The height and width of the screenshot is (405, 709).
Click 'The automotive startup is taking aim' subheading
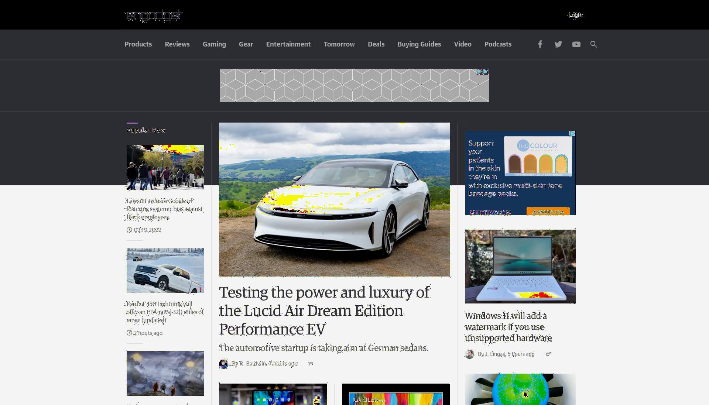(323, 348)
